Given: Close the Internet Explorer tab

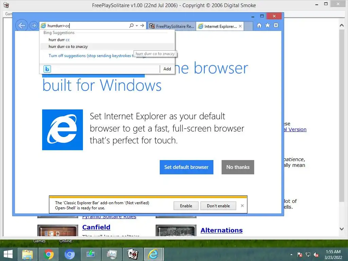Looking at the screenshot, I should pyautogui.click(x=240, y=26).
